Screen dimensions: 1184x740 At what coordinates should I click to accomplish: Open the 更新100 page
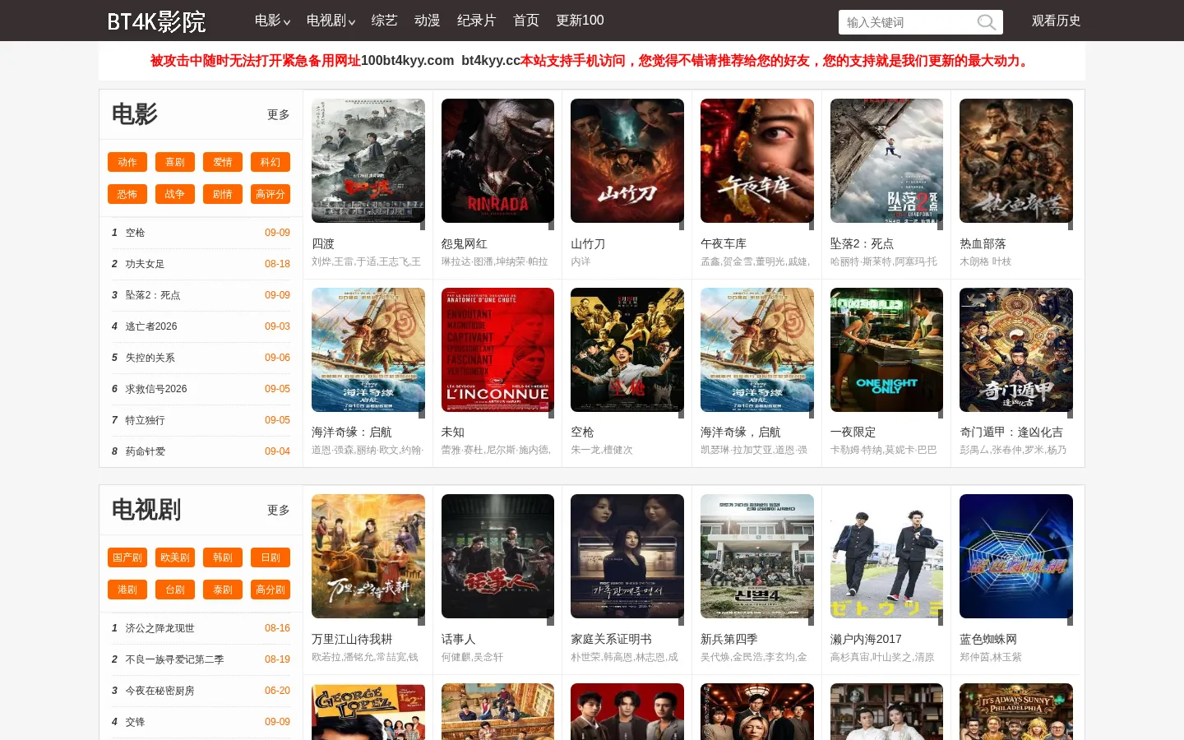pyautogui.click(x=580, y=21)
